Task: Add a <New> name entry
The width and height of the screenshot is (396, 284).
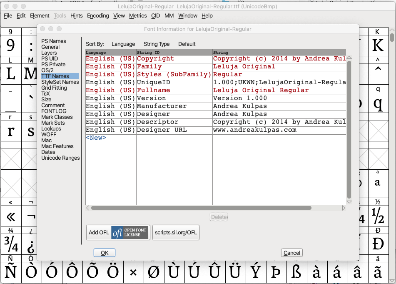Action: click(96, 138)
